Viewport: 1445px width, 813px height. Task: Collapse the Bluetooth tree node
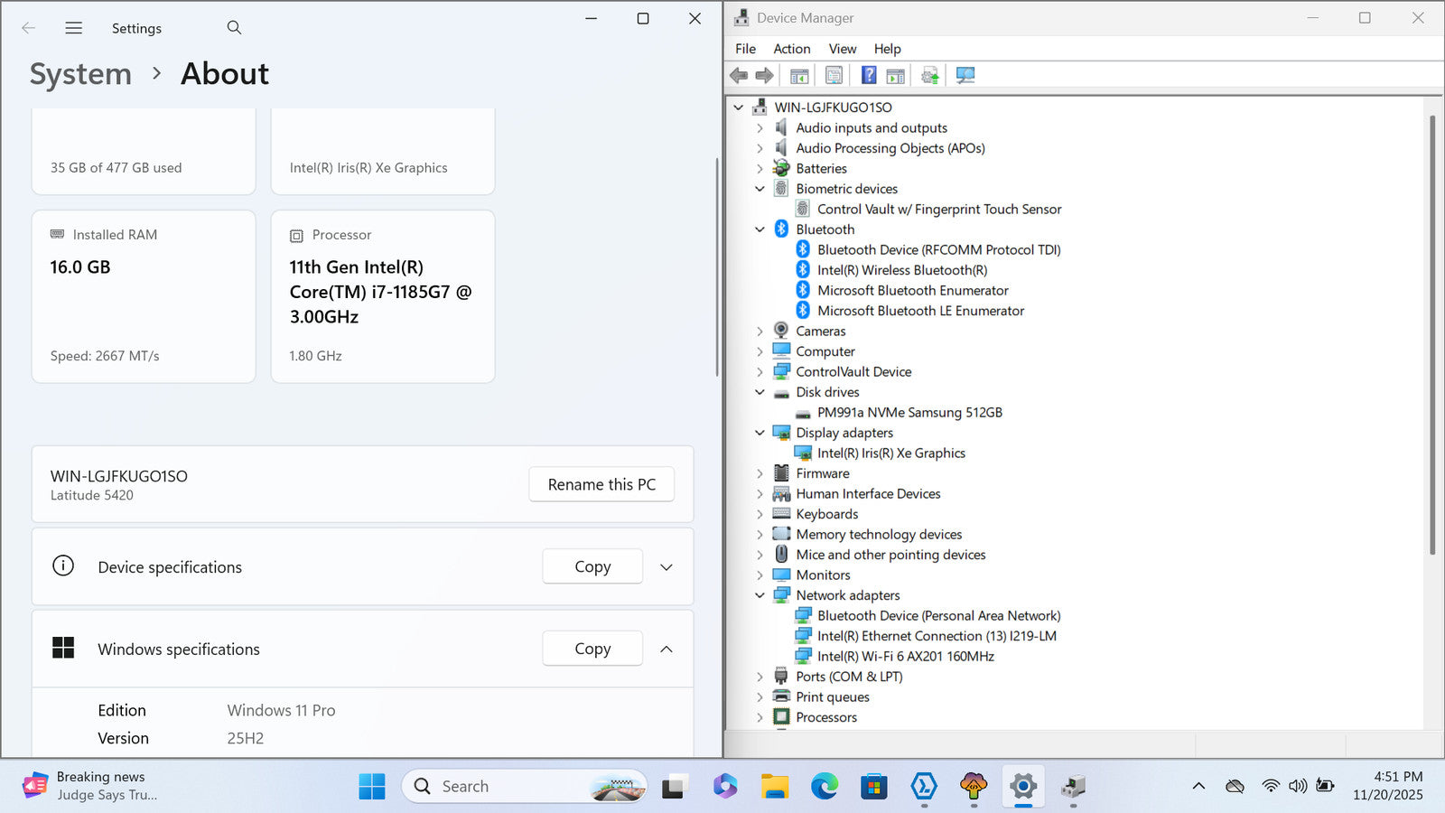760,229
